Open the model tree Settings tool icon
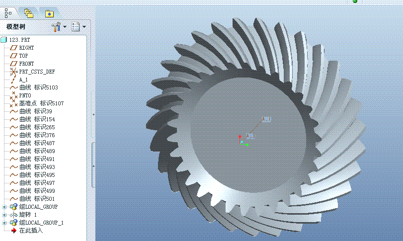This screenshot has width=403, height=241. 56,27
